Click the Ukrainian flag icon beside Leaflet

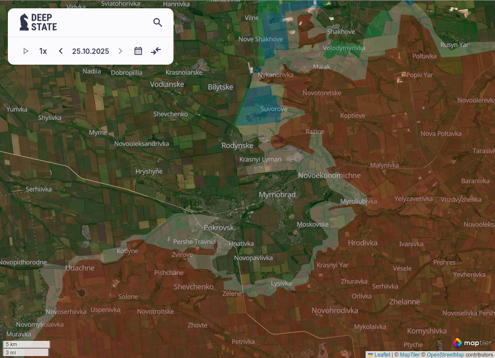point(371,355)
